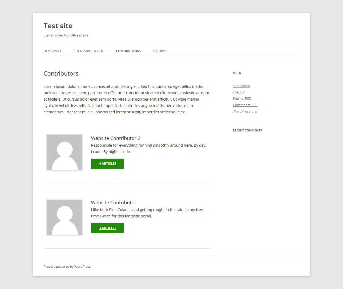This screenshot has height=289, width=343.
Task: Click the second Website Contributor's avatar
Action: click(65, 217)
